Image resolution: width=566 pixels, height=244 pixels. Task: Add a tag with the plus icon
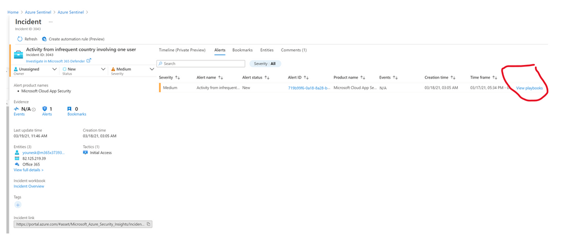click(18, 205)
